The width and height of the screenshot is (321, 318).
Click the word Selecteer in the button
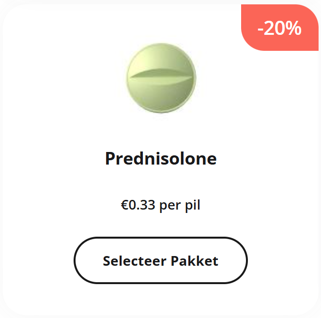point(135,261)
